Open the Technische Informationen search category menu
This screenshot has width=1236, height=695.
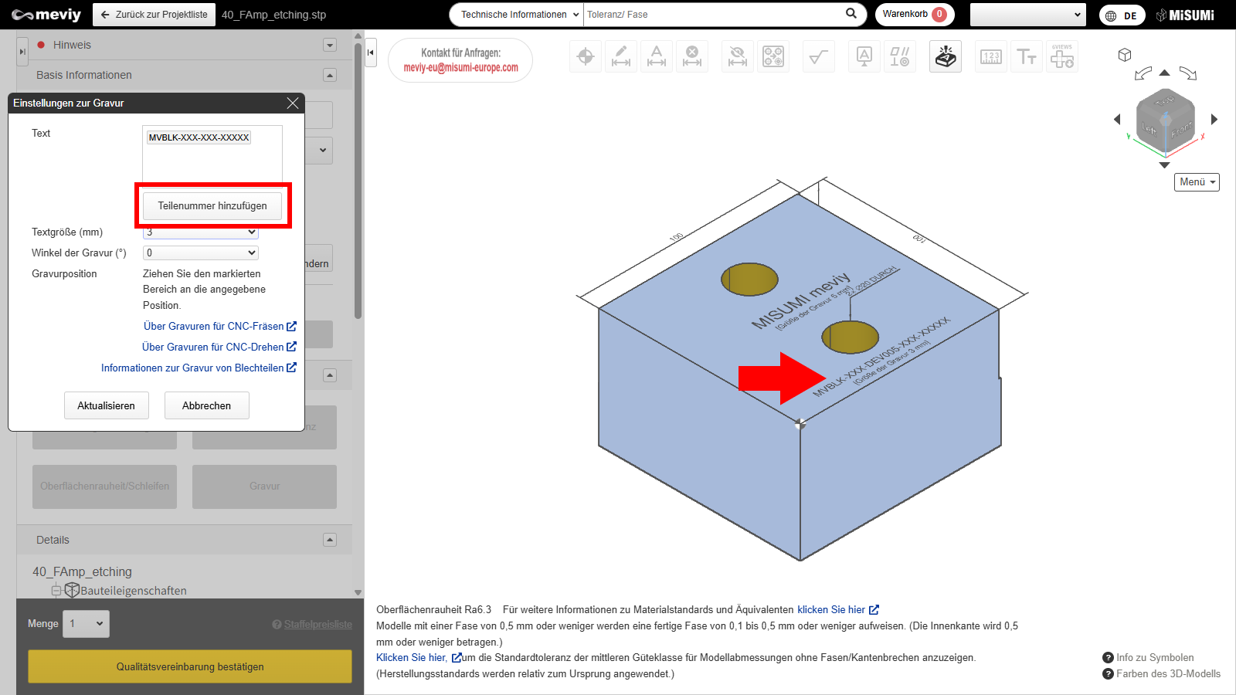click(517, 15)
